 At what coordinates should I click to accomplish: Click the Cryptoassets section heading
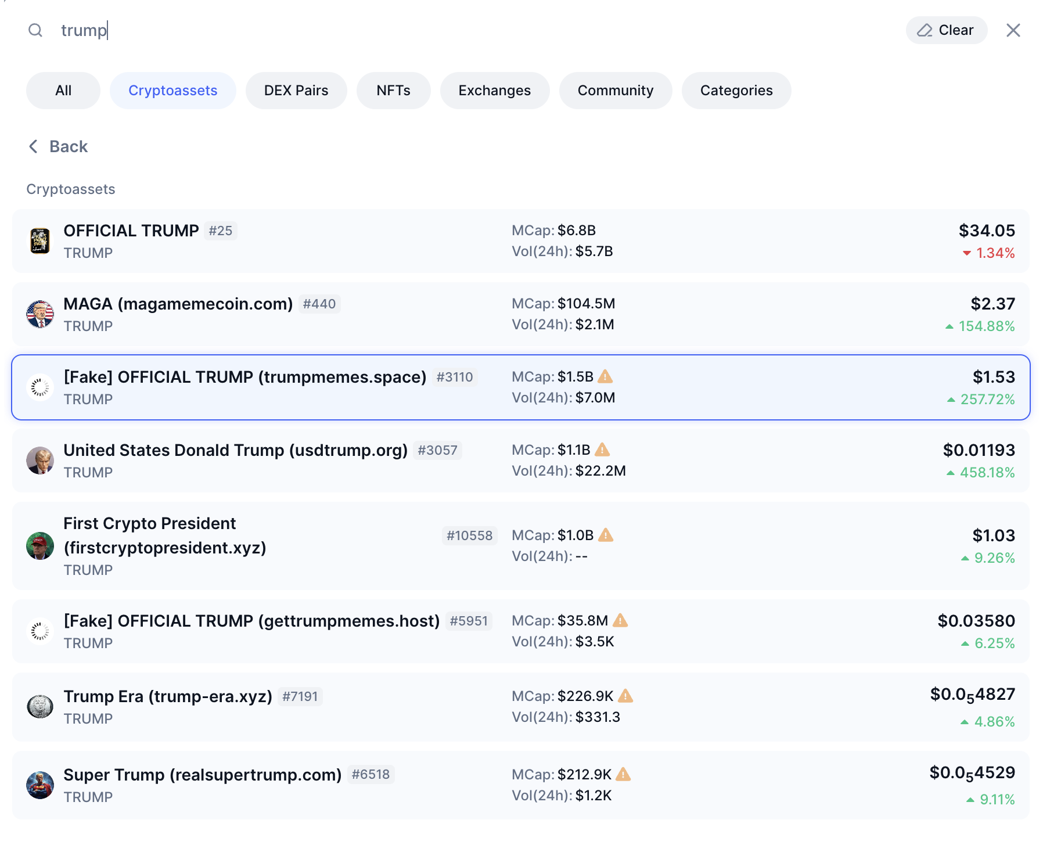click(x=71, y=189)
